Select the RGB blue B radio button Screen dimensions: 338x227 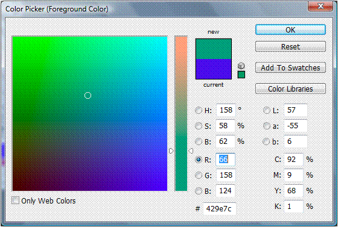pyautogui.click(x=199, y=191)
